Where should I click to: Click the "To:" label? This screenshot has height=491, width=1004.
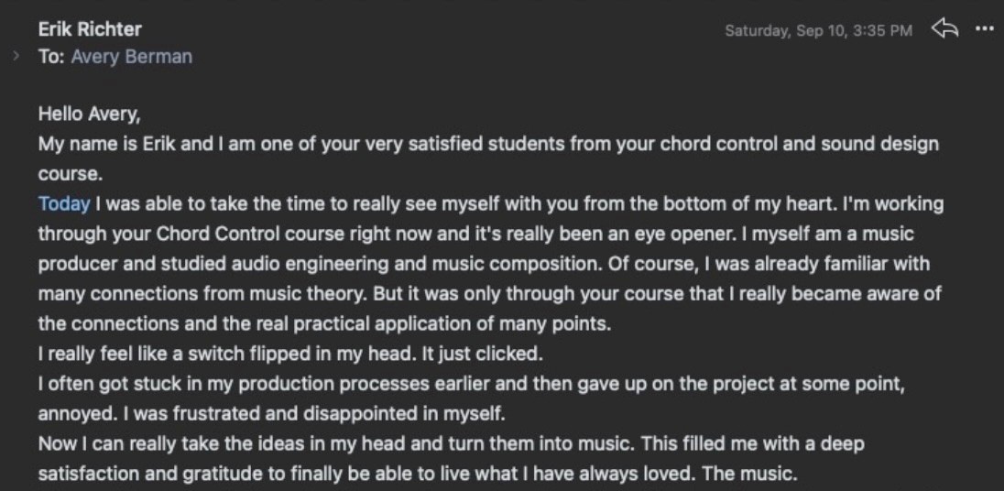(51, 57)
